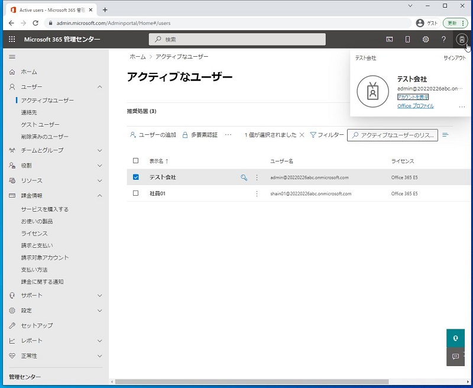Click the mobile app phone icon

[407, 39]
